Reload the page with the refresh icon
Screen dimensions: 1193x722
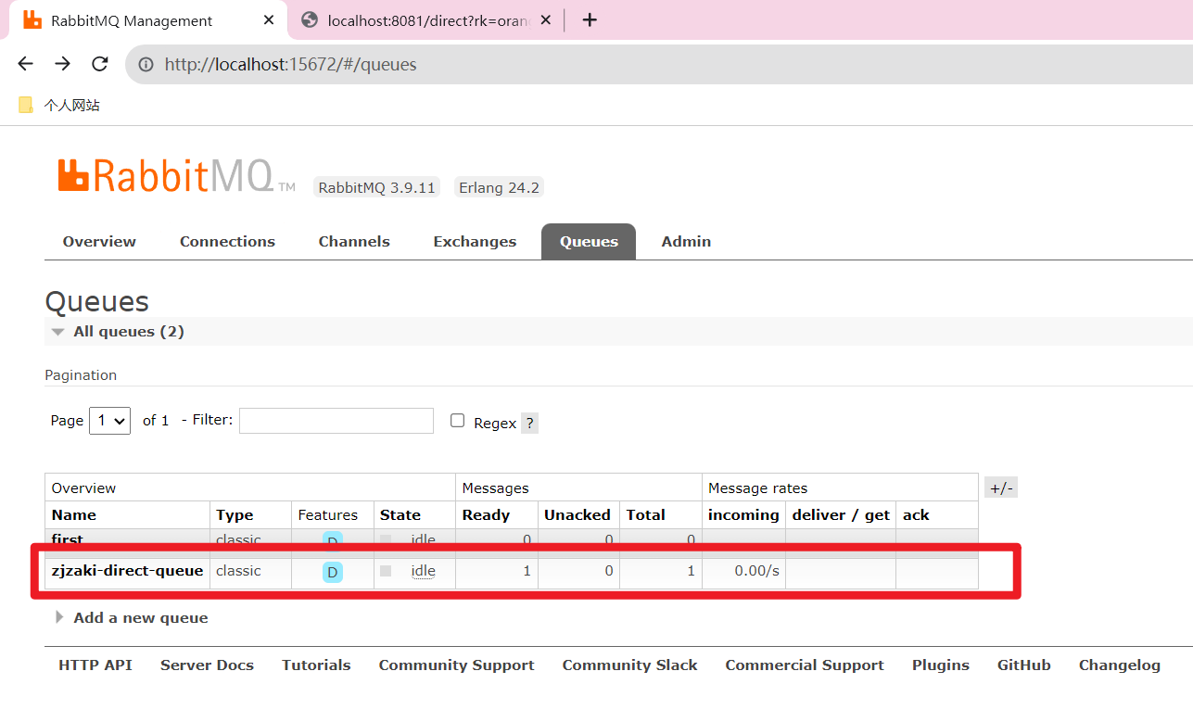(100, 64)
